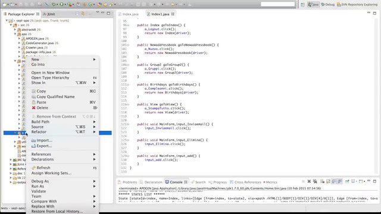The image size is (381, 214).
Task: Click Refresh in the context menu
Action: [x=63, y=168]
